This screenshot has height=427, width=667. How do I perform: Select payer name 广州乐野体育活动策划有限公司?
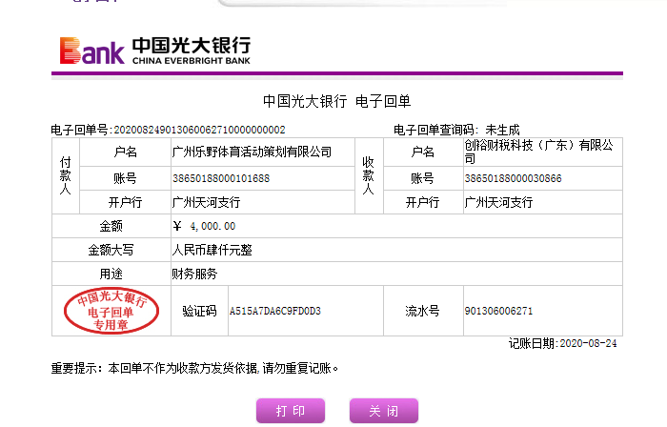point(252,152)
